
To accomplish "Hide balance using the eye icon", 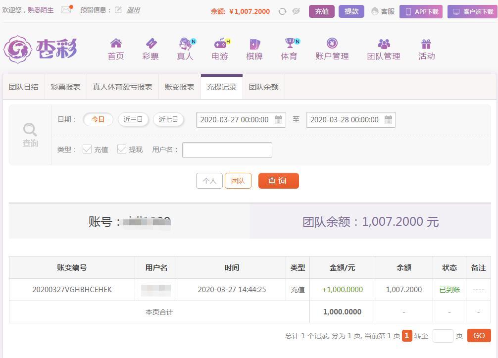I will pyautogui.click(x=296, y=11).
